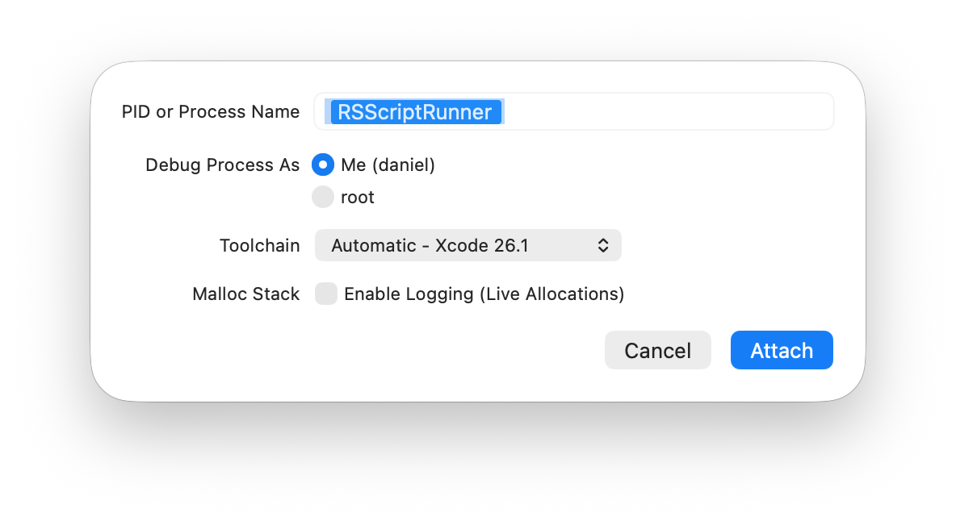Enable Malloc Stack live allocation logging
Image resolution: width=956 pixels, height=521 pixels.
(x=325, y=294)
